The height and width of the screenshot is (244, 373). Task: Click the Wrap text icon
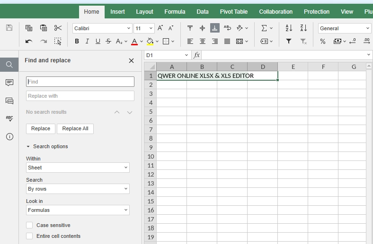(227, 28)
